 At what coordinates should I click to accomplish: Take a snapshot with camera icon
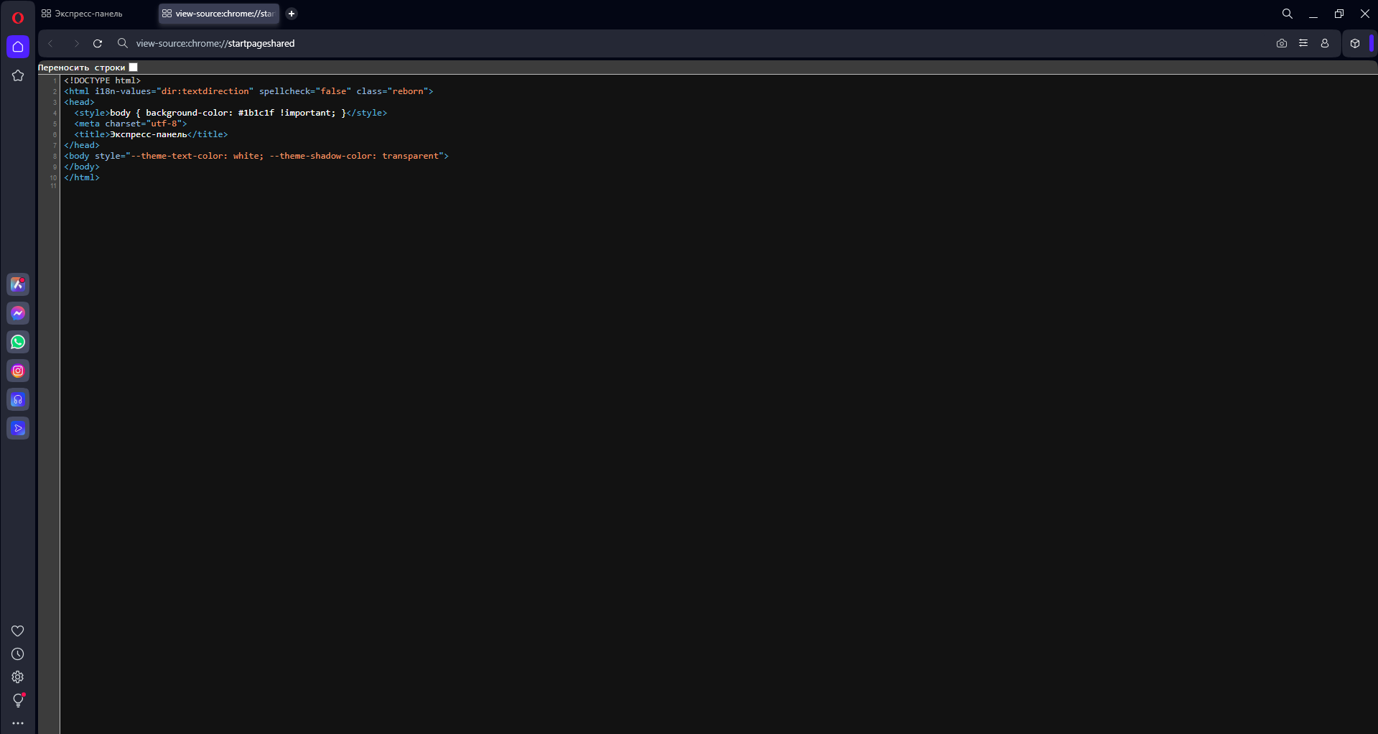coord(1282,44)
